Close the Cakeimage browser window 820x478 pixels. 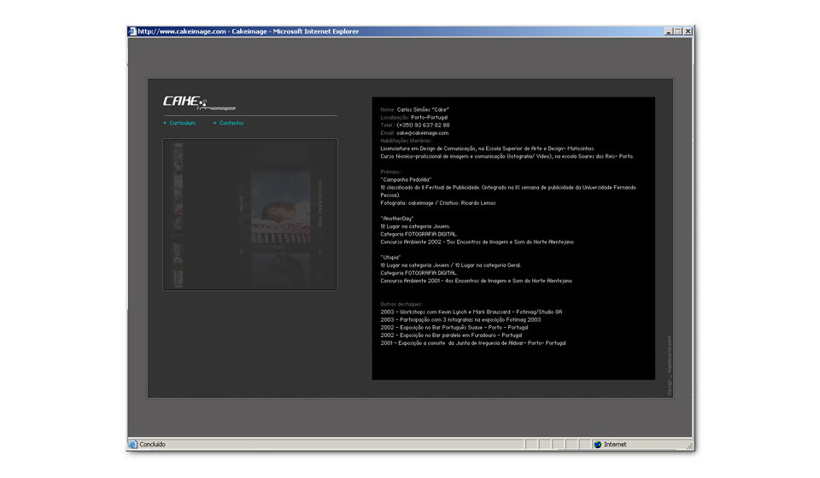tap(688, 32)
